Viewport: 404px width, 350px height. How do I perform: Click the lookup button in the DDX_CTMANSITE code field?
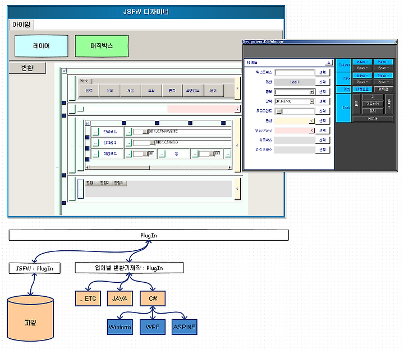[x=145, y=132]
